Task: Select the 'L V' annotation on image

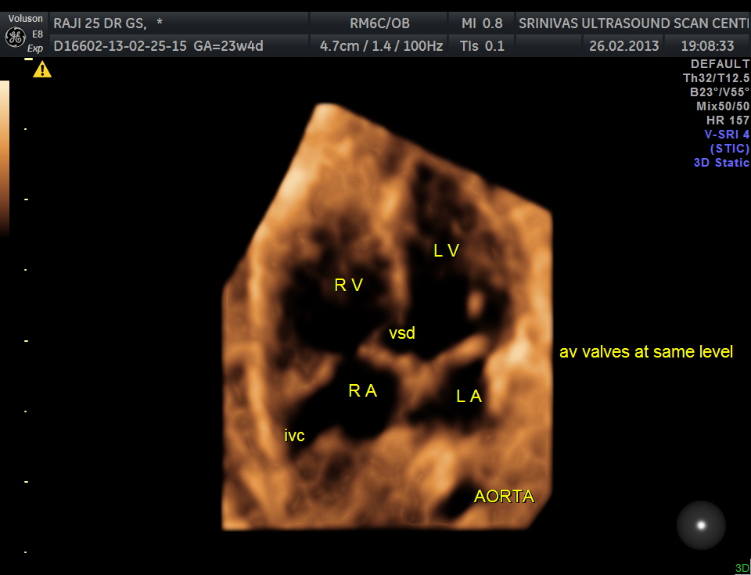Action: pos(447,250)
